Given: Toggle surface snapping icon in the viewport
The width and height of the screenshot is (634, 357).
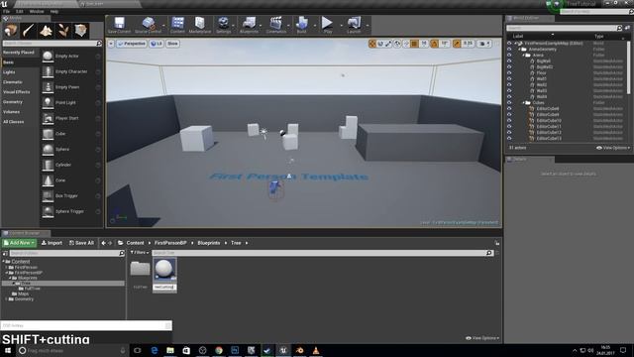Looking at the screenshot, I should (x=406, y=44).
